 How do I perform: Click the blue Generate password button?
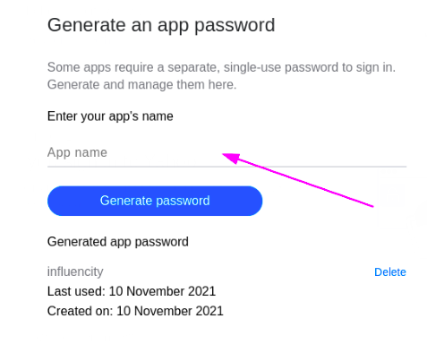click(155, 201)
